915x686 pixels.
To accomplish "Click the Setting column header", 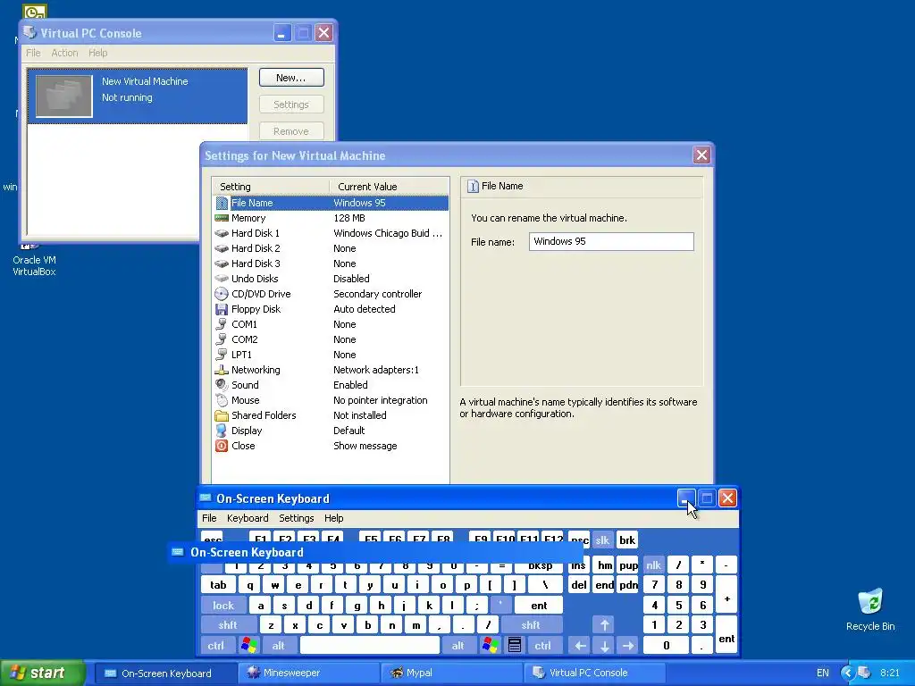I will [271, 187].
